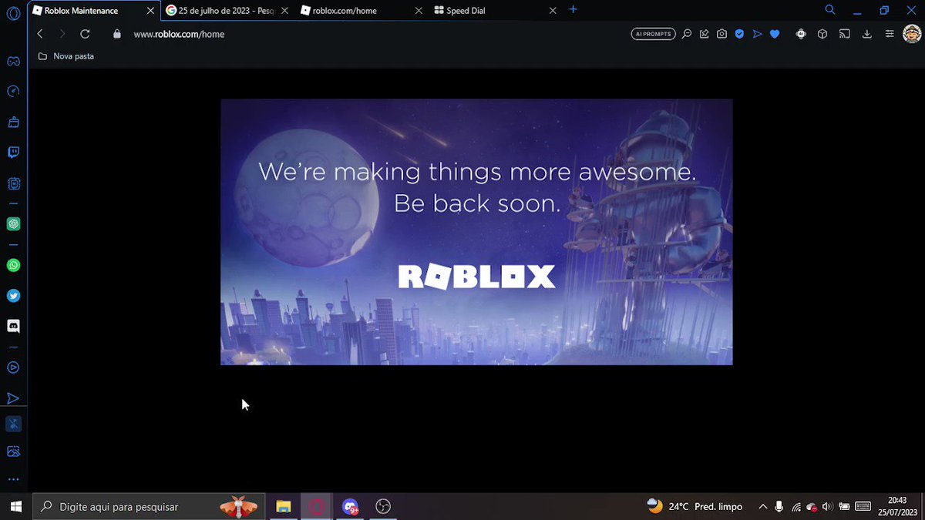Viewport: 925px width, 520px height.
Task: Click the edit page pencil icon
Action: pyautogui.click(x=705, y=34)
